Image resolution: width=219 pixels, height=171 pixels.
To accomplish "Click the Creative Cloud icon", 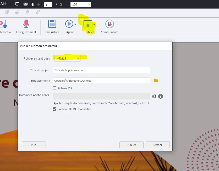I will [x=154, y=96].
